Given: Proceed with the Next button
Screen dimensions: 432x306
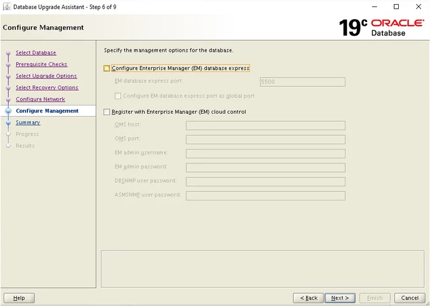Looking at the screenshot, I should pos(340,298).
